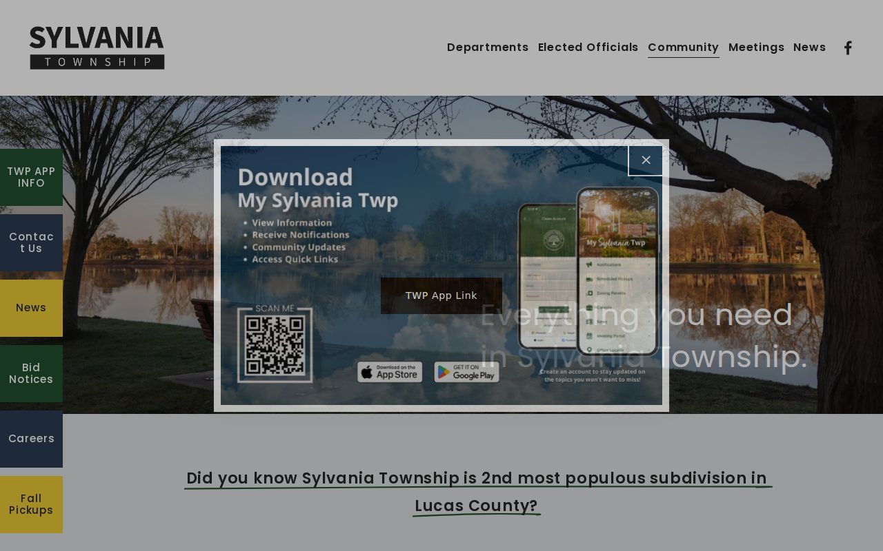Open the yellow News side button

pos(31,308)
